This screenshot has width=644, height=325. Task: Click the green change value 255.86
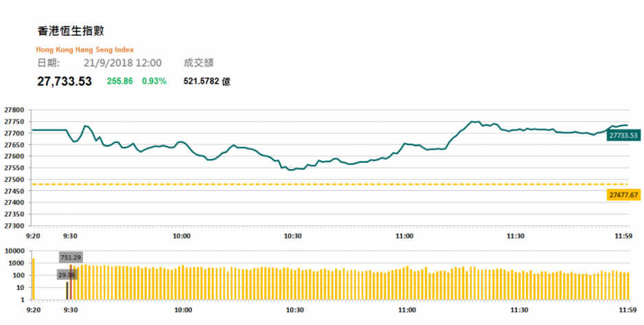(120, 81)
